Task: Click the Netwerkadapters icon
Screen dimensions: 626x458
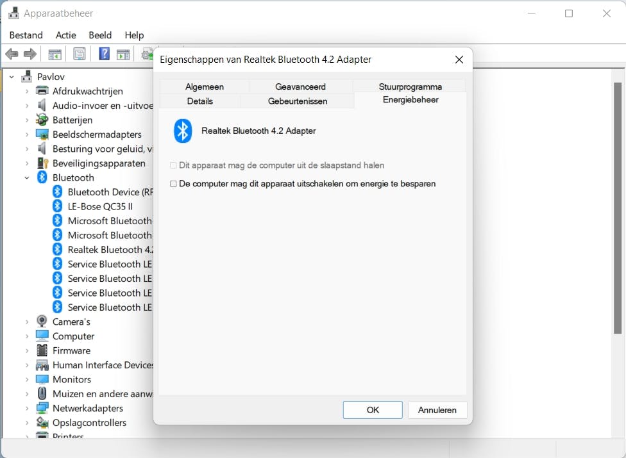Action: (42, 408)
